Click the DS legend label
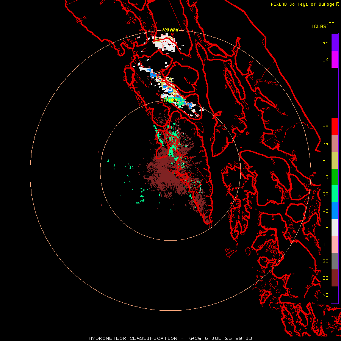 (x=325, y=228)
